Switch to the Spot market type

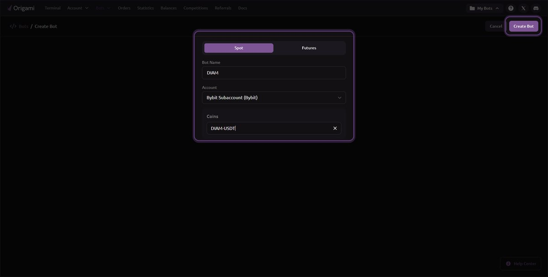238,48
